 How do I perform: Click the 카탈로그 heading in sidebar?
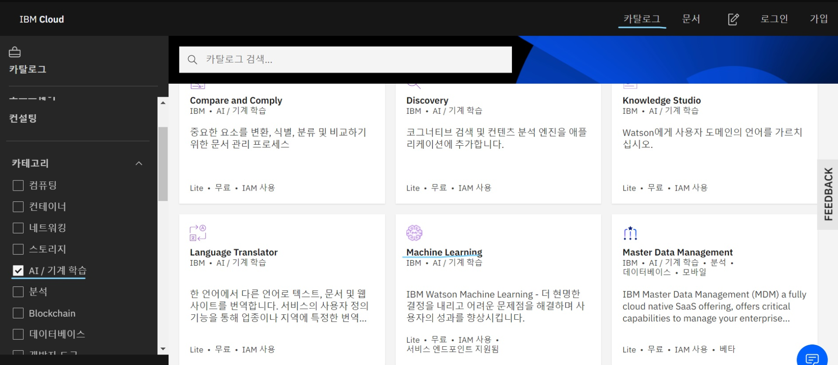point(27,69)
